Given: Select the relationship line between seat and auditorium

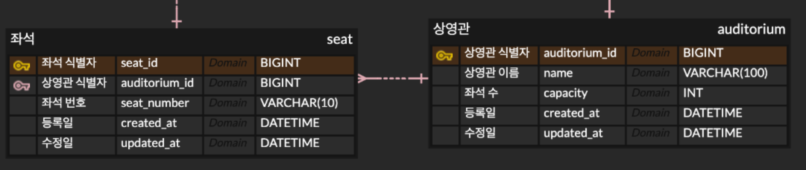Looking at the screenshot, I should coord(393,79).
